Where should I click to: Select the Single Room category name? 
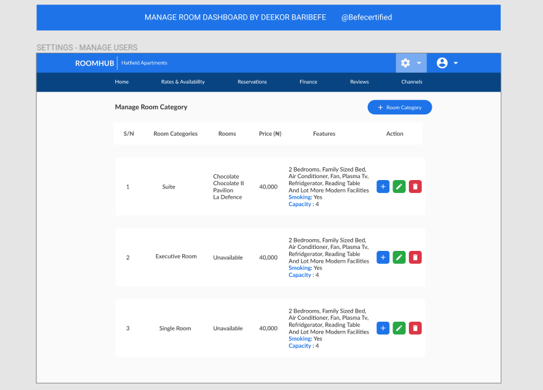coord(175,328)
